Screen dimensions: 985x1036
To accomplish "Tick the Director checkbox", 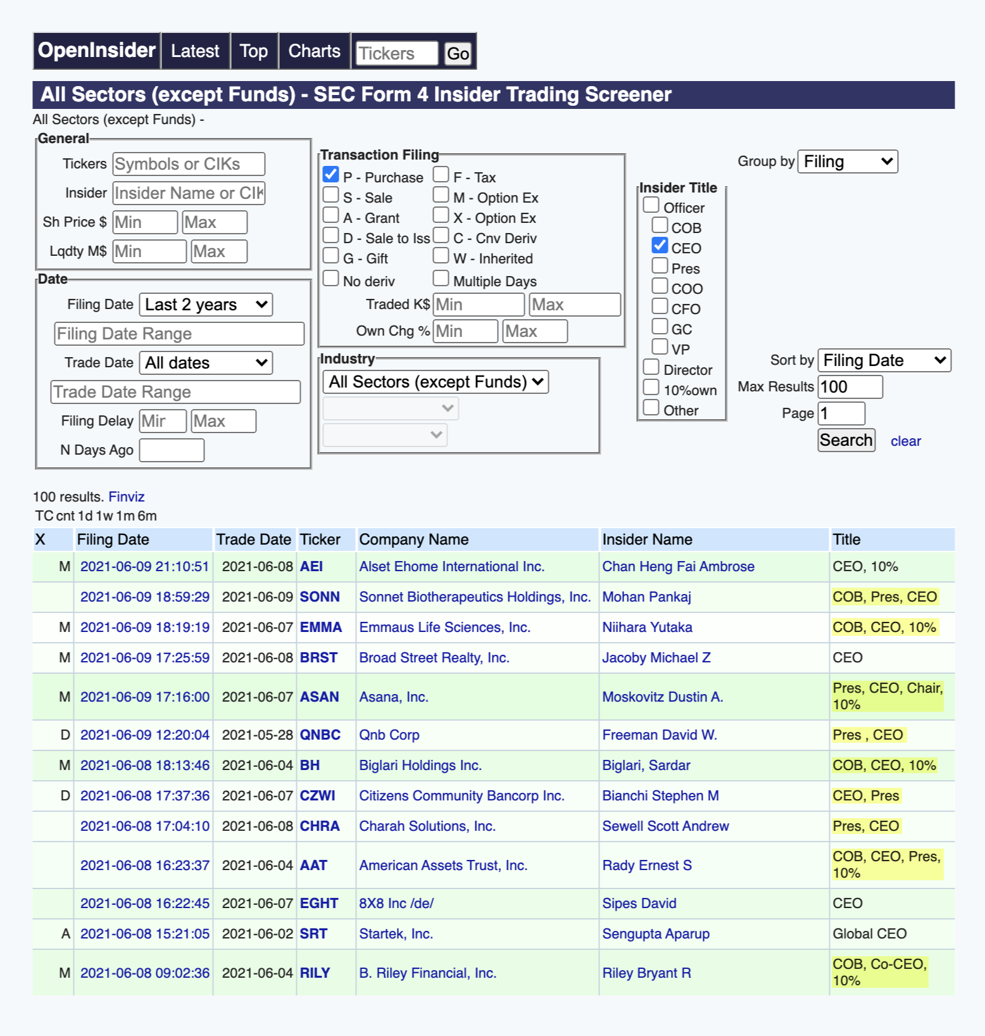I will coord(651,367).
